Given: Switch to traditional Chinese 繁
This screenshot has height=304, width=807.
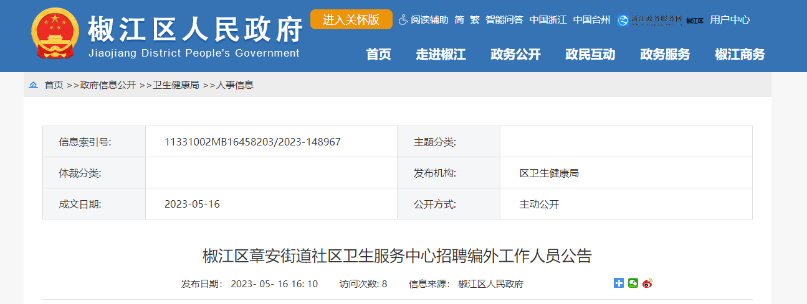Looking at the screenshot, I should click(x=474, y=20).
